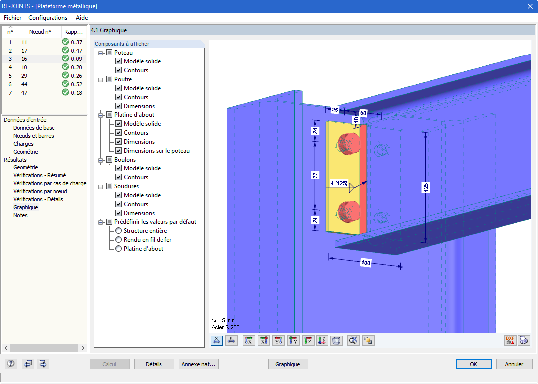Select row 3 with node 16
The height and width of the screenshot is (384, 538).
pos(45,58)
